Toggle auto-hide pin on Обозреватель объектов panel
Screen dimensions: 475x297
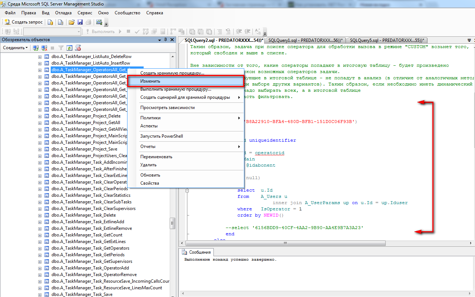click(166, 40)
